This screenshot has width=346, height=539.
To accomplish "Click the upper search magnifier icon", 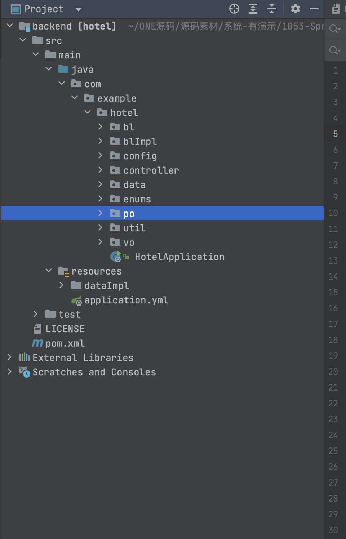I will point(334,29).
